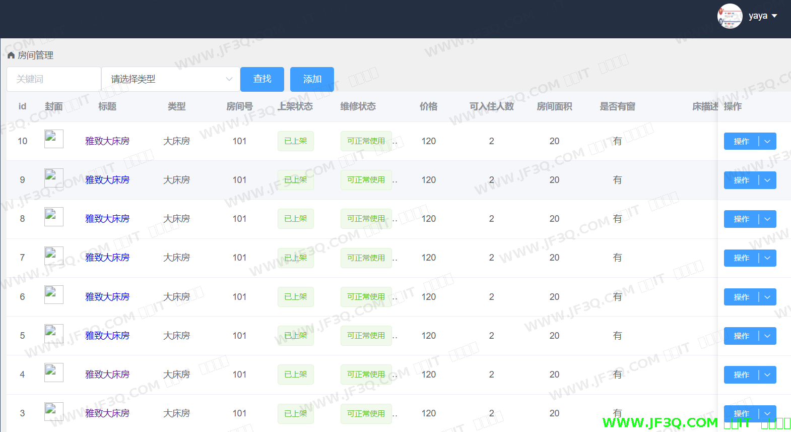Open 雅致大床房 link in row id 5
The width and height of the screenshot is (791, 432).
point(107,336)
